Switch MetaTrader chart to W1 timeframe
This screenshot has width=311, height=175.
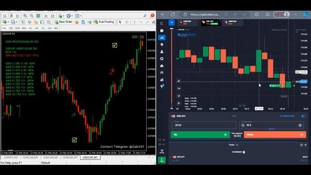(50, 28)
